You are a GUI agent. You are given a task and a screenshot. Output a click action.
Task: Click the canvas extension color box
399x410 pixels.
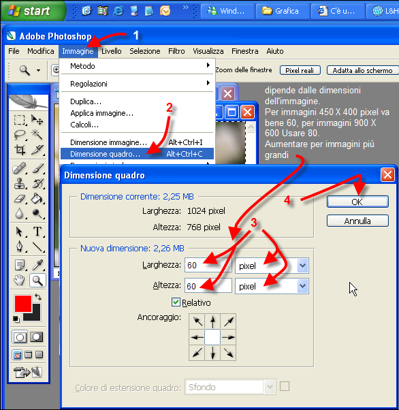pos(285,386)
